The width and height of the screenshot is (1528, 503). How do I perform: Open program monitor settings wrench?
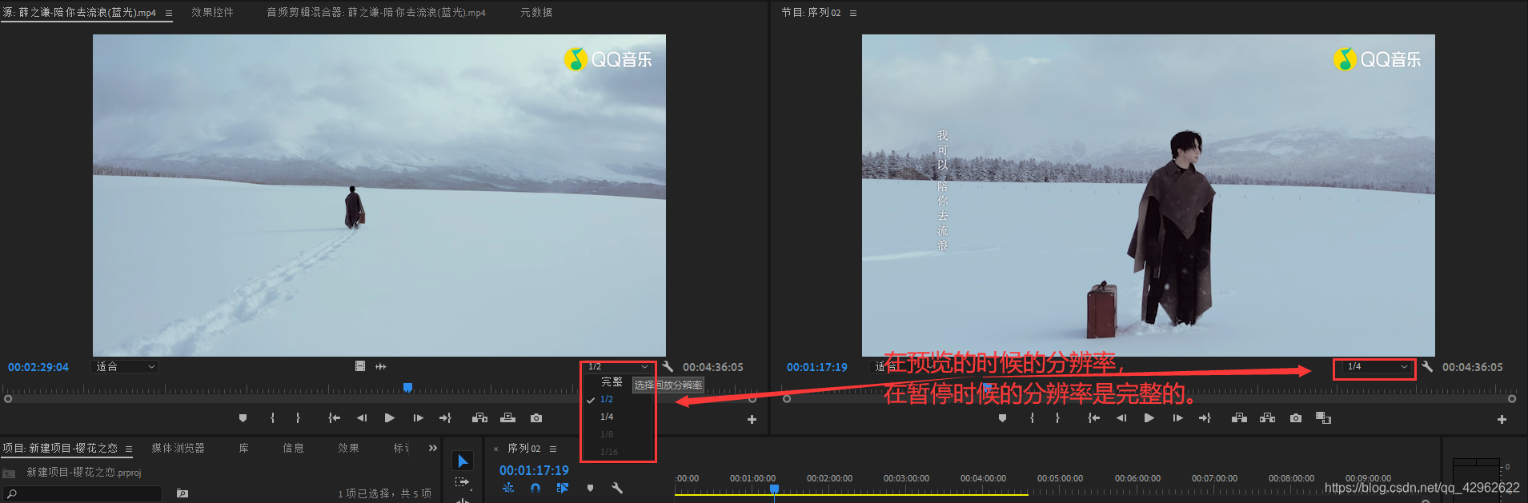click(1427, 366)
